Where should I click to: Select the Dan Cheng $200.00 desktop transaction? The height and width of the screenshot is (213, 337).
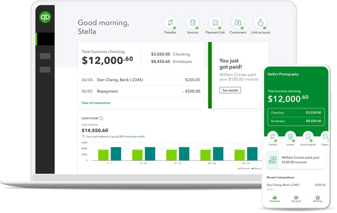(141, 80)
